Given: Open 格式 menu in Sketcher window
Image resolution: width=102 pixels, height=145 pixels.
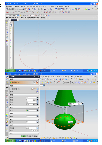Looking at the screenshot, I should click(x=35, y=6).
